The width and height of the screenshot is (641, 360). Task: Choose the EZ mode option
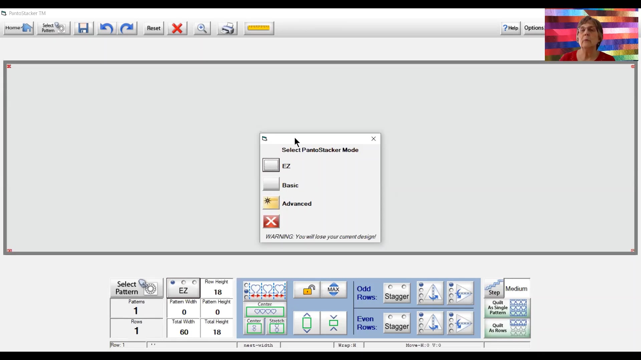point(271,165)
